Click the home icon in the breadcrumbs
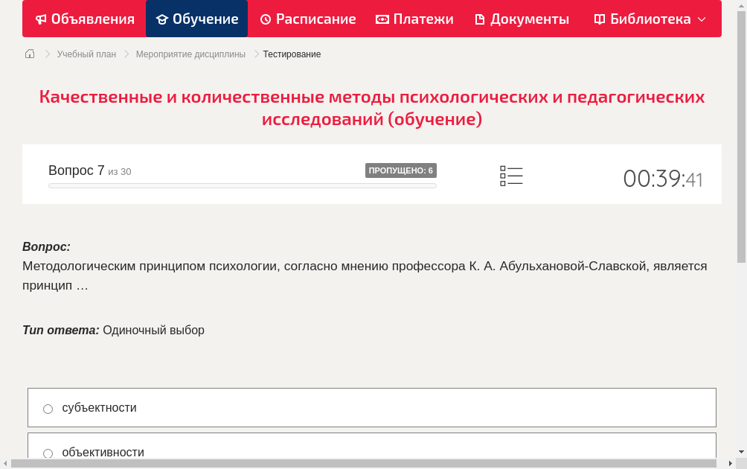747x469 pixels. pos(29,54)
